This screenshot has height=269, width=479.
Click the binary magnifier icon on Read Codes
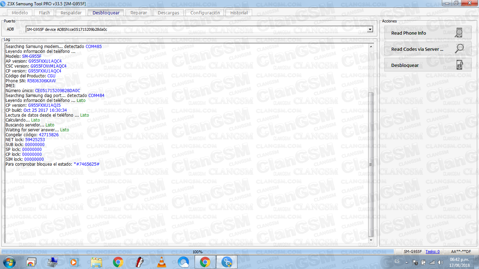[x=459, y=49]
